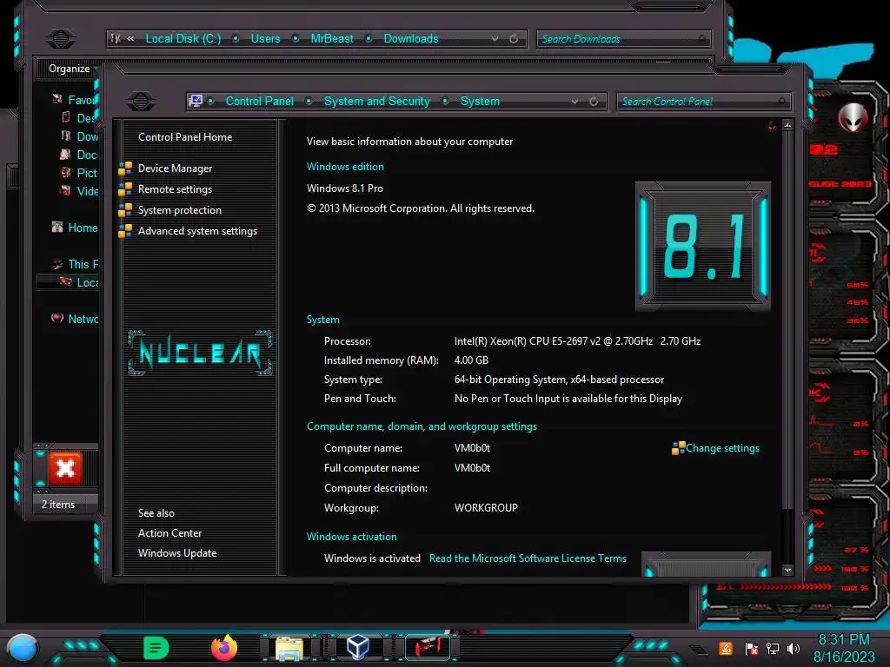Refresh the Downloads folder view
This screenshot has height=667, width=890.
(x=514, y=38)
